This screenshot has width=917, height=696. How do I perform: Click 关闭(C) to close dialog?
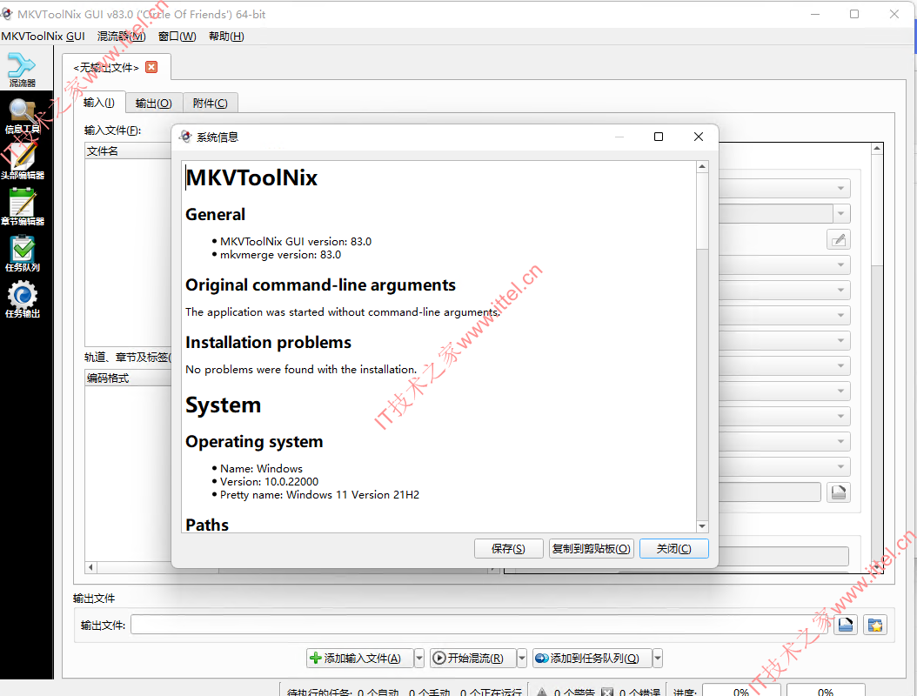[x=673, y=549]
